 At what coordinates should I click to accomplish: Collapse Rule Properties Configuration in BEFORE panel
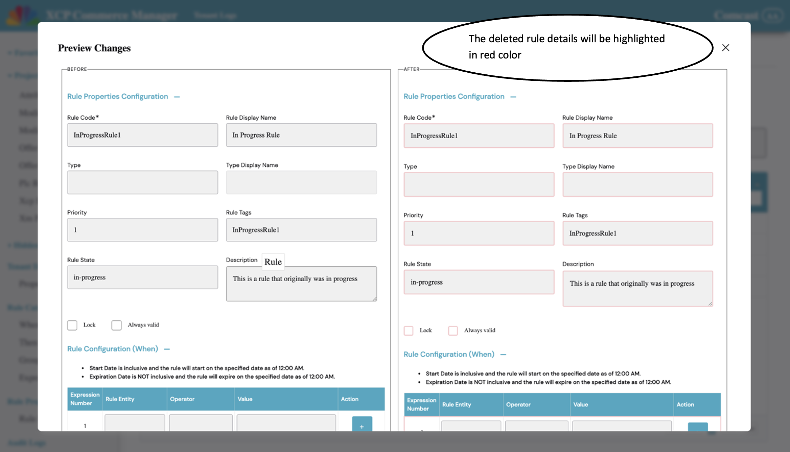coord(177,97)
